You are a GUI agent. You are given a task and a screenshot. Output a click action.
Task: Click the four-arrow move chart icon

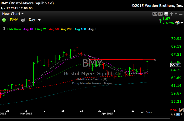tap(172, 14)
